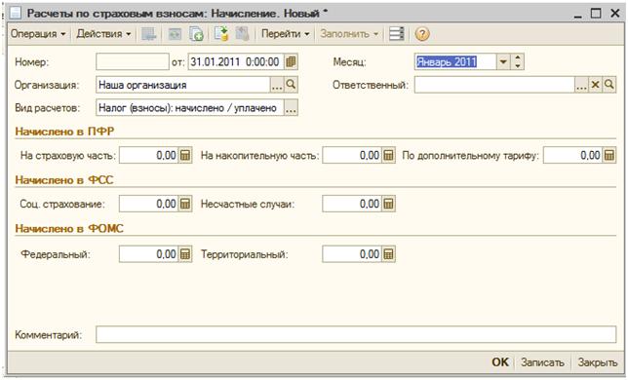Click the На страховую часть amount field
628x380 pixels.
[x=148, y=155]
